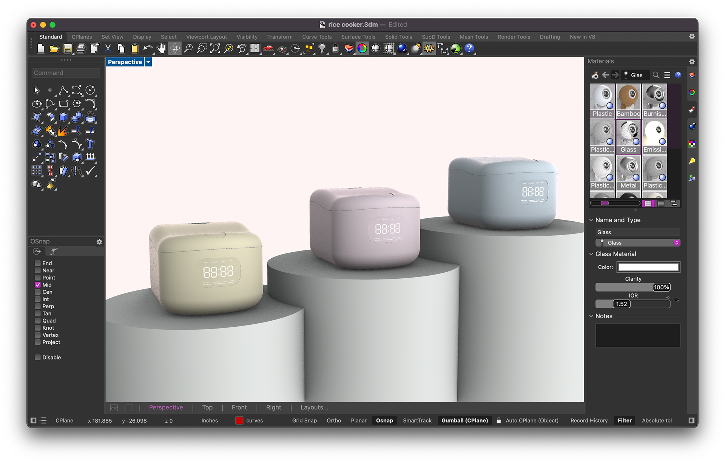This screenshot has width=725, height=463.
Task: Toggle Grid Snap in status bar
Action: click(x=304, y=420)
